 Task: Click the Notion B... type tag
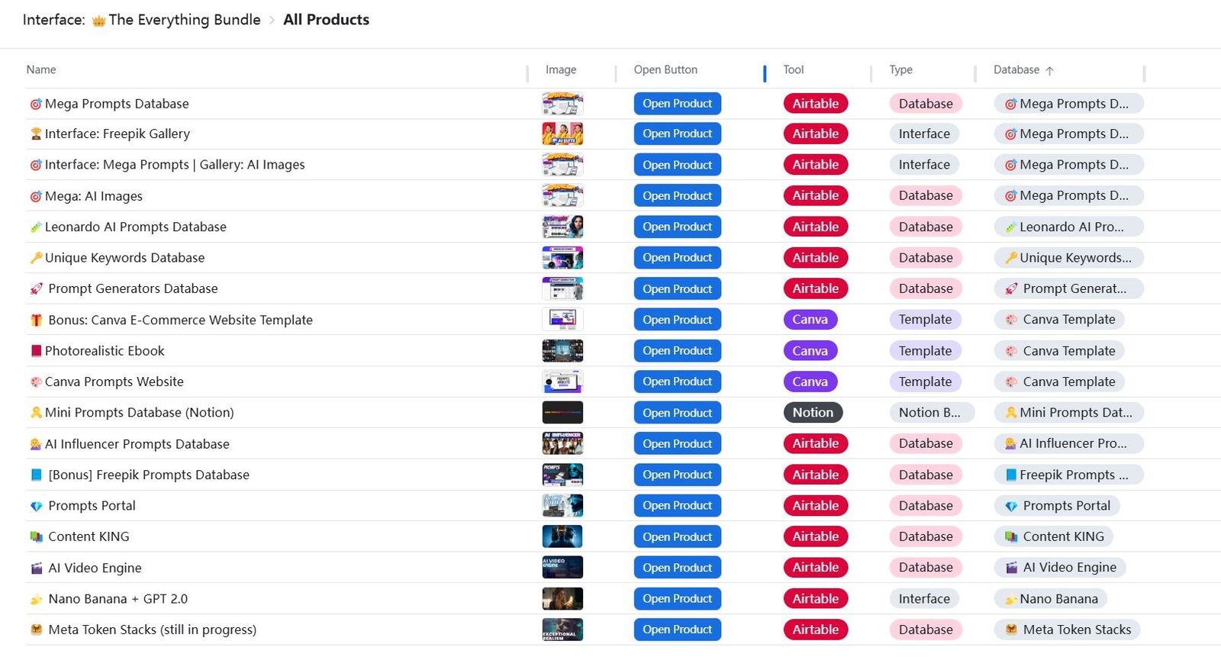[931, 413]
